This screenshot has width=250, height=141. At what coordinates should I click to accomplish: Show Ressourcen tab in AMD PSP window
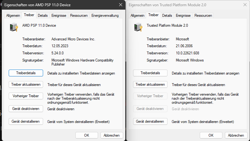pos(79,16)
